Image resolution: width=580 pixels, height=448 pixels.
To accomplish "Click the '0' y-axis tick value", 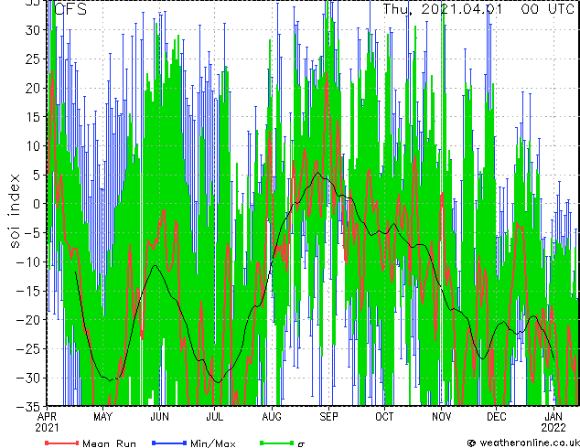I will click(36, 204).
